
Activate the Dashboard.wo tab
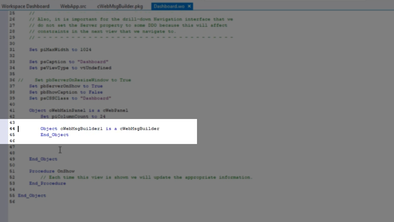tap(169, 6)
